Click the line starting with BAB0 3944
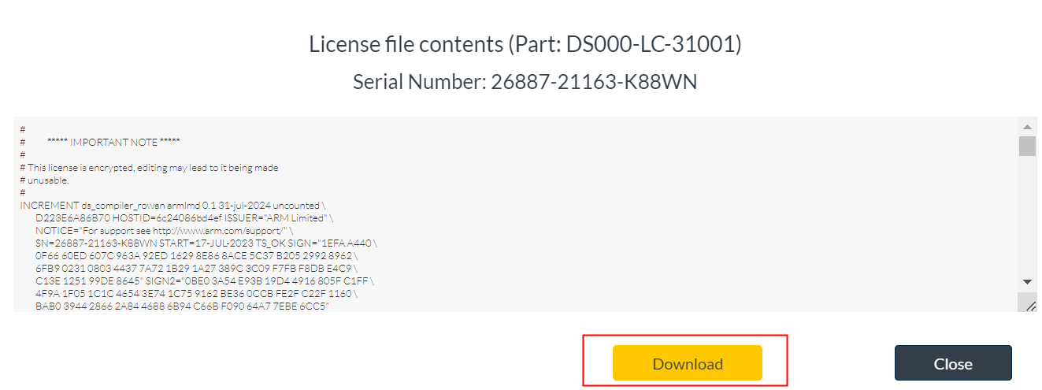Viewport: 1042px width, 390px height. click(182, 306)
